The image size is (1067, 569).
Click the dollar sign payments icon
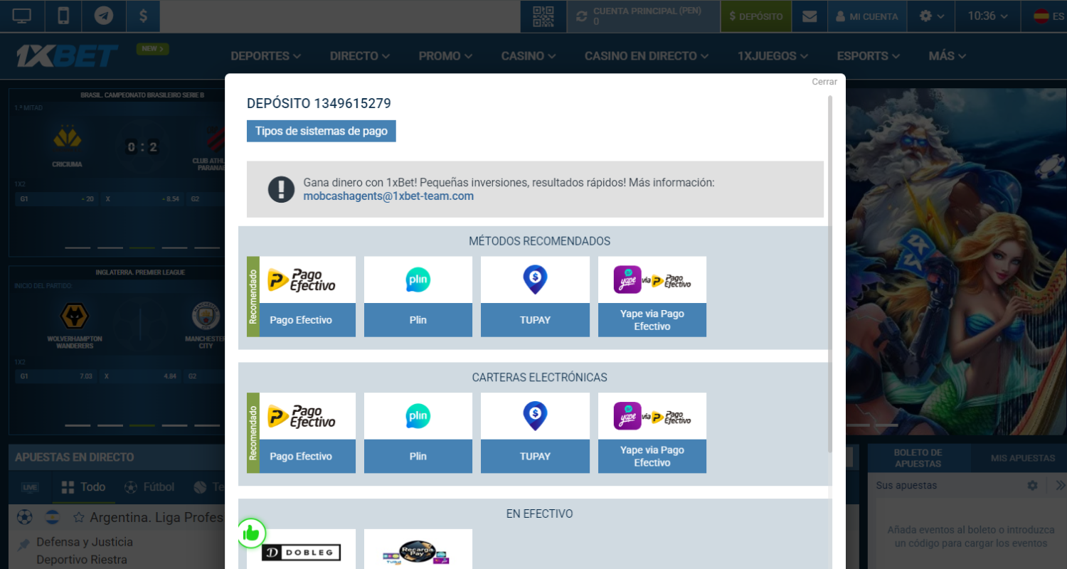(x=143, y=16)
